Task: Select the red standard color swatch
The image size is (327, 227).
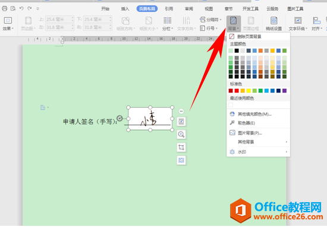Action: pos(237,91)
